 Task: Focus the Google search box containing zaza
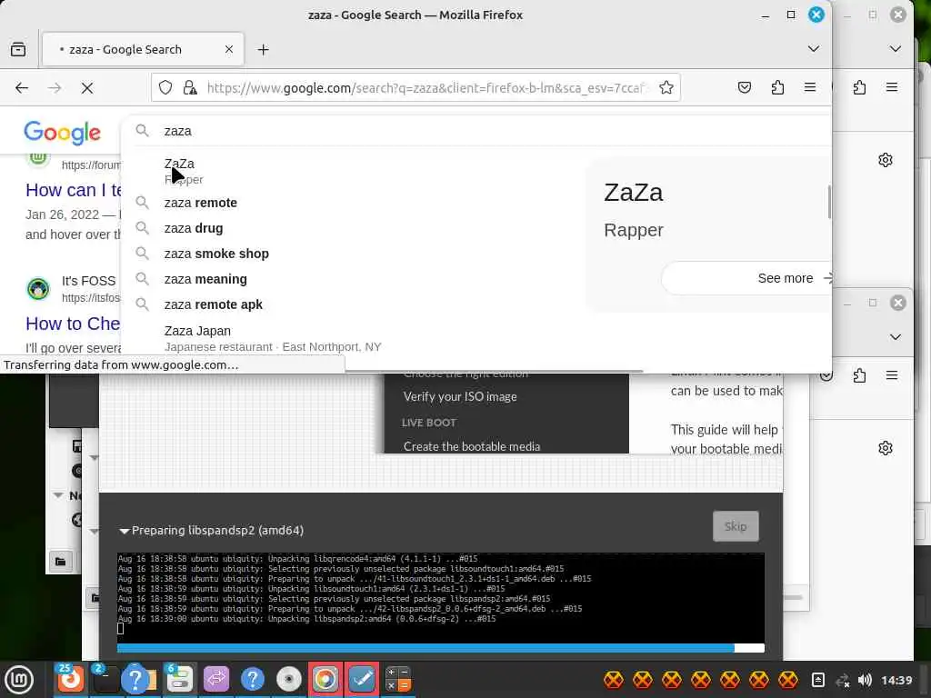coord(475,131)
